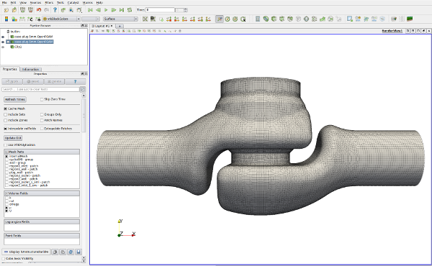Image resolution: width=432 pixels, height=266 pixels.
Task: Open the Help menu
Action: pos(99,2)
